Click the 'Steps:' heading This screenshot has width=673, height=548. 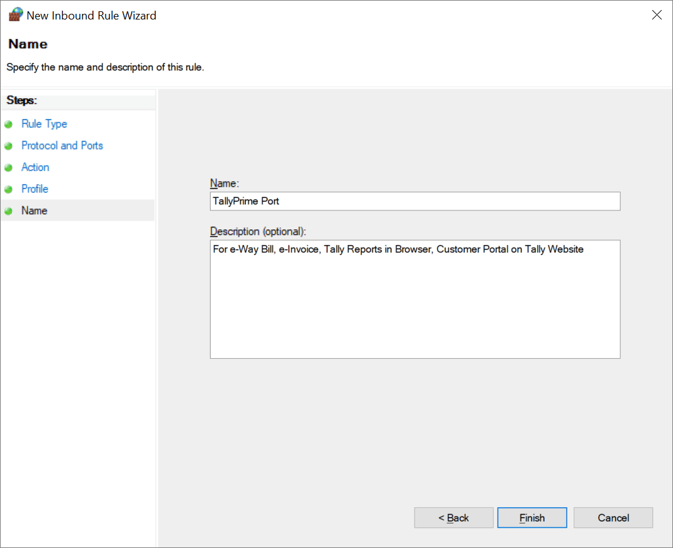(x=22, y=101)
